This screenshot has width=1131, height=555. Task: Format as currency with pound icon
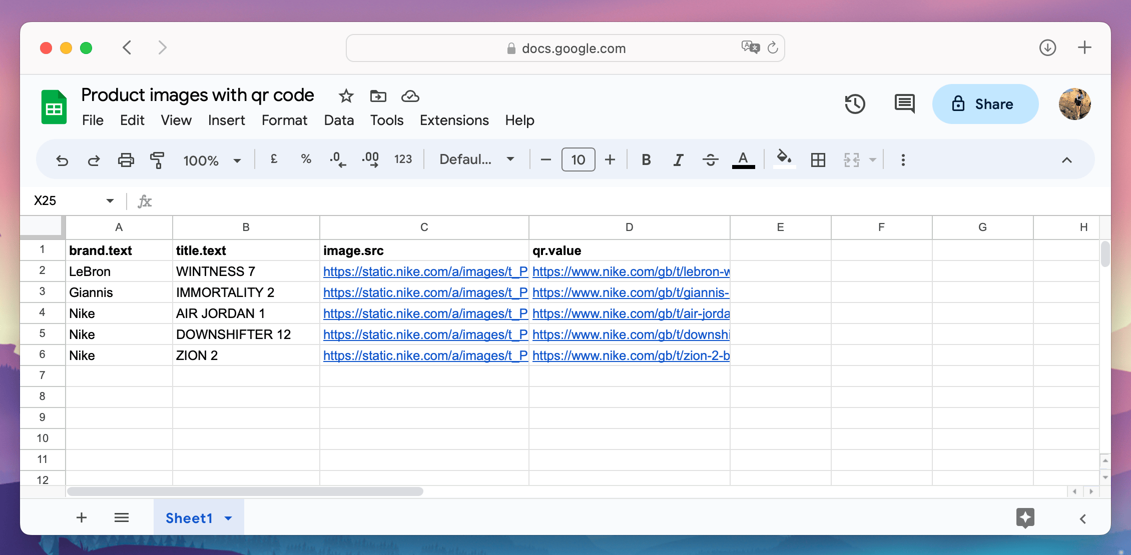(x=274, y=159)
